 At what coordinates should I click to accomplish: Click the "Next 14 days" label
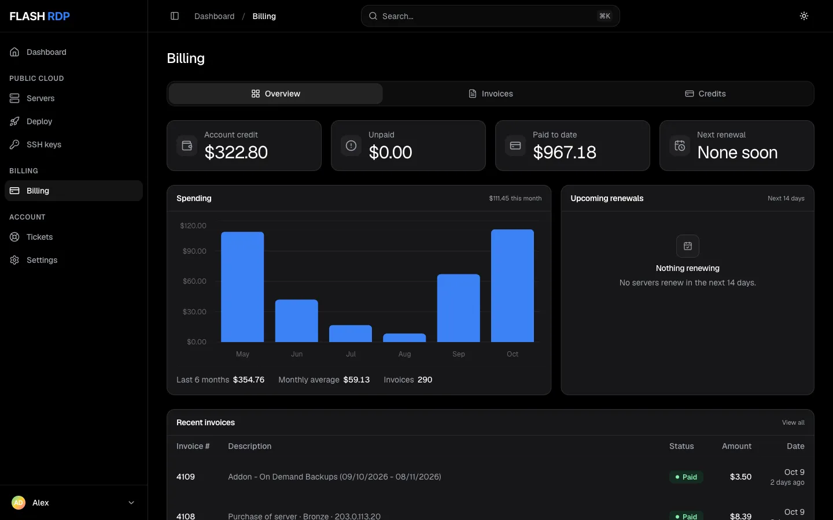point(786,198)
